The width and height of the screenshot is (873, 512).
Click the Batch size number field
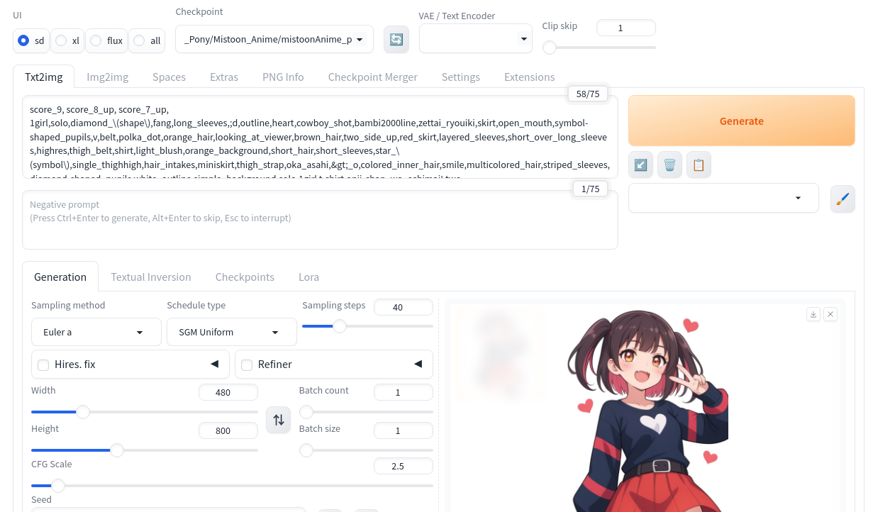click(x=404, y=430)
